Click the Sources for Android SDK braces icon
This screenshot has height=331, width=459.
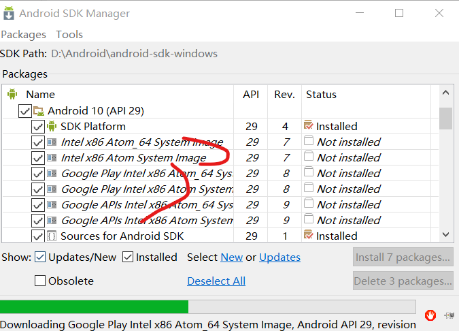click(52, 236)
